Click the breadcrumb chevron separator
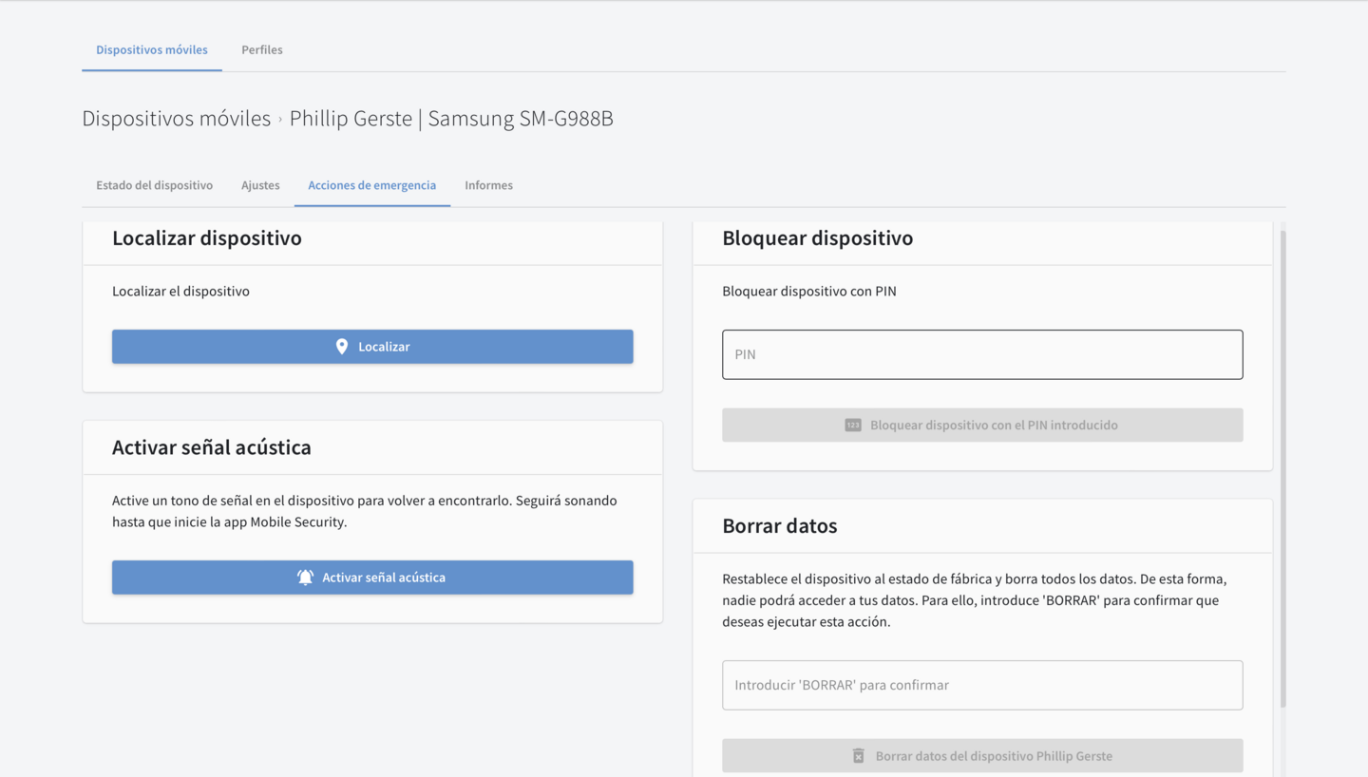The height and width of the screenshot is (777, 1368). [x=280, y=120]
